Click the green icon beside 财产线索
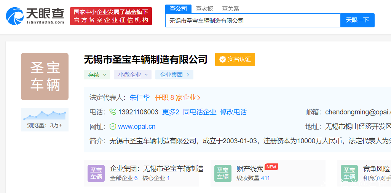 point(223,173)
